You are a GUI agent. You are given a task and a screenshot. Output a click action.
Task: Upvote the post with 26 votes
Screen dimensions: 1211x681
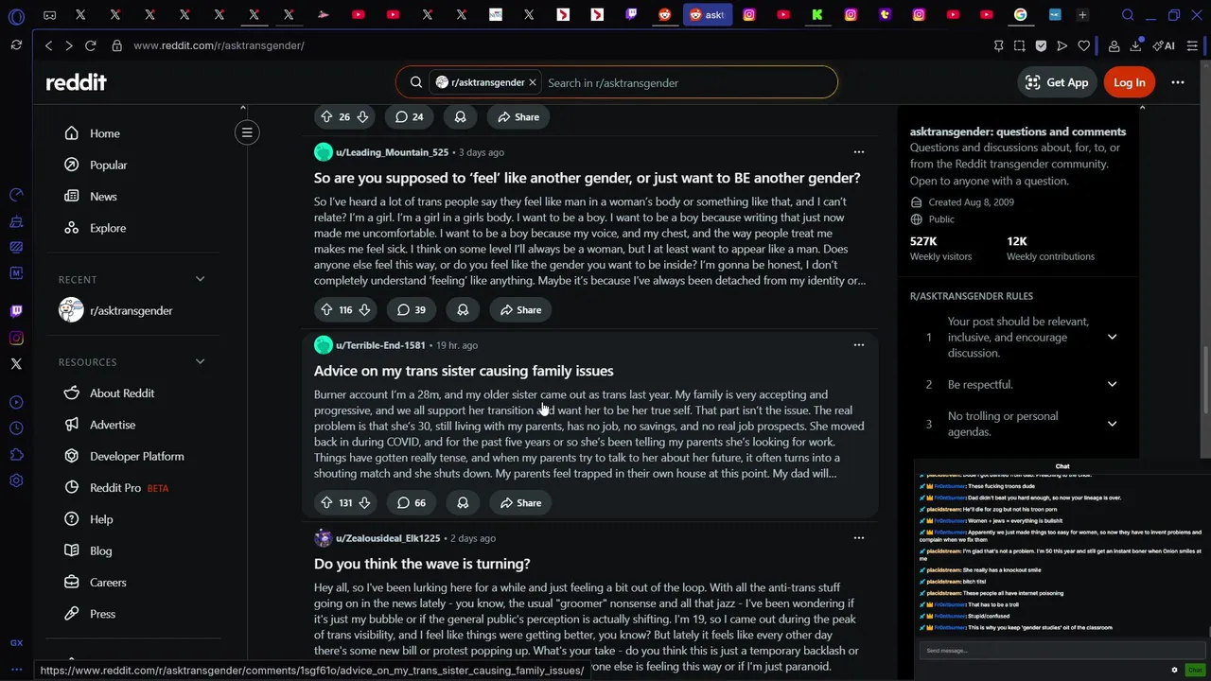pos(325,117)
